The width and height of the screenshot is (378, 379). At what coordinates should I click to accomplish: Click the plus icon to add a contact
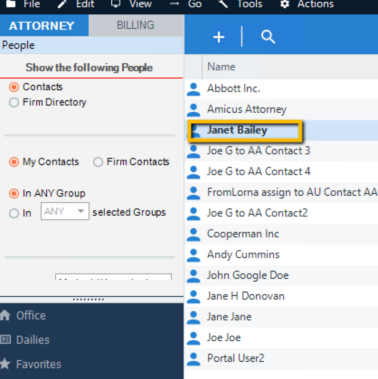pyautogui.click(x=219, y=37)
